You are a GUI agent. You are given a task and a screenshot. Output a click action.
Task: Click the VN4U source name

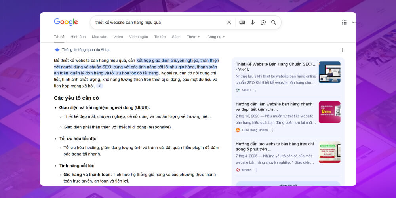pyautogui.click(x=246, y=90)
